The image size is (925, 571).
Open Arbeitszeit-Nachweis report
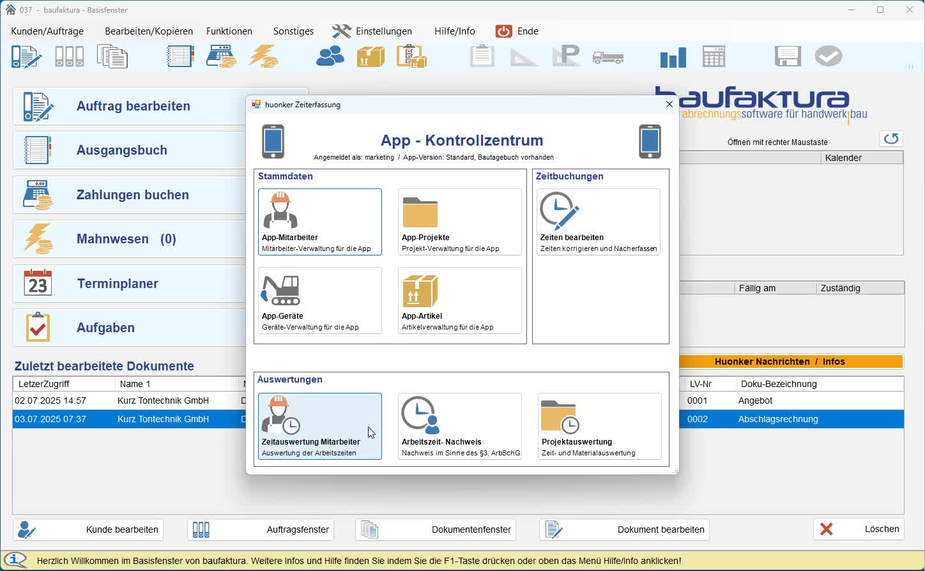[459, 426]
